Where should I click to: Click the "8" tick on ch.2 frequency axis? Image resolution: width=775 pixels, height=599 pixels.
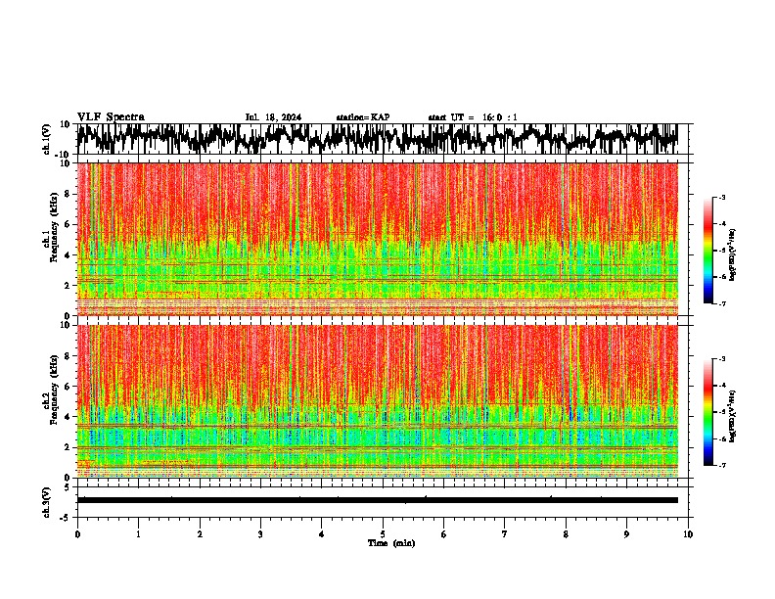(68, 356)
